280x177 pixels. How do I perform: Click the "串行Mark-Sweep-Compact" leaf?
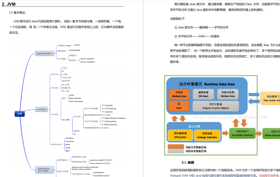tap(114, 118)
